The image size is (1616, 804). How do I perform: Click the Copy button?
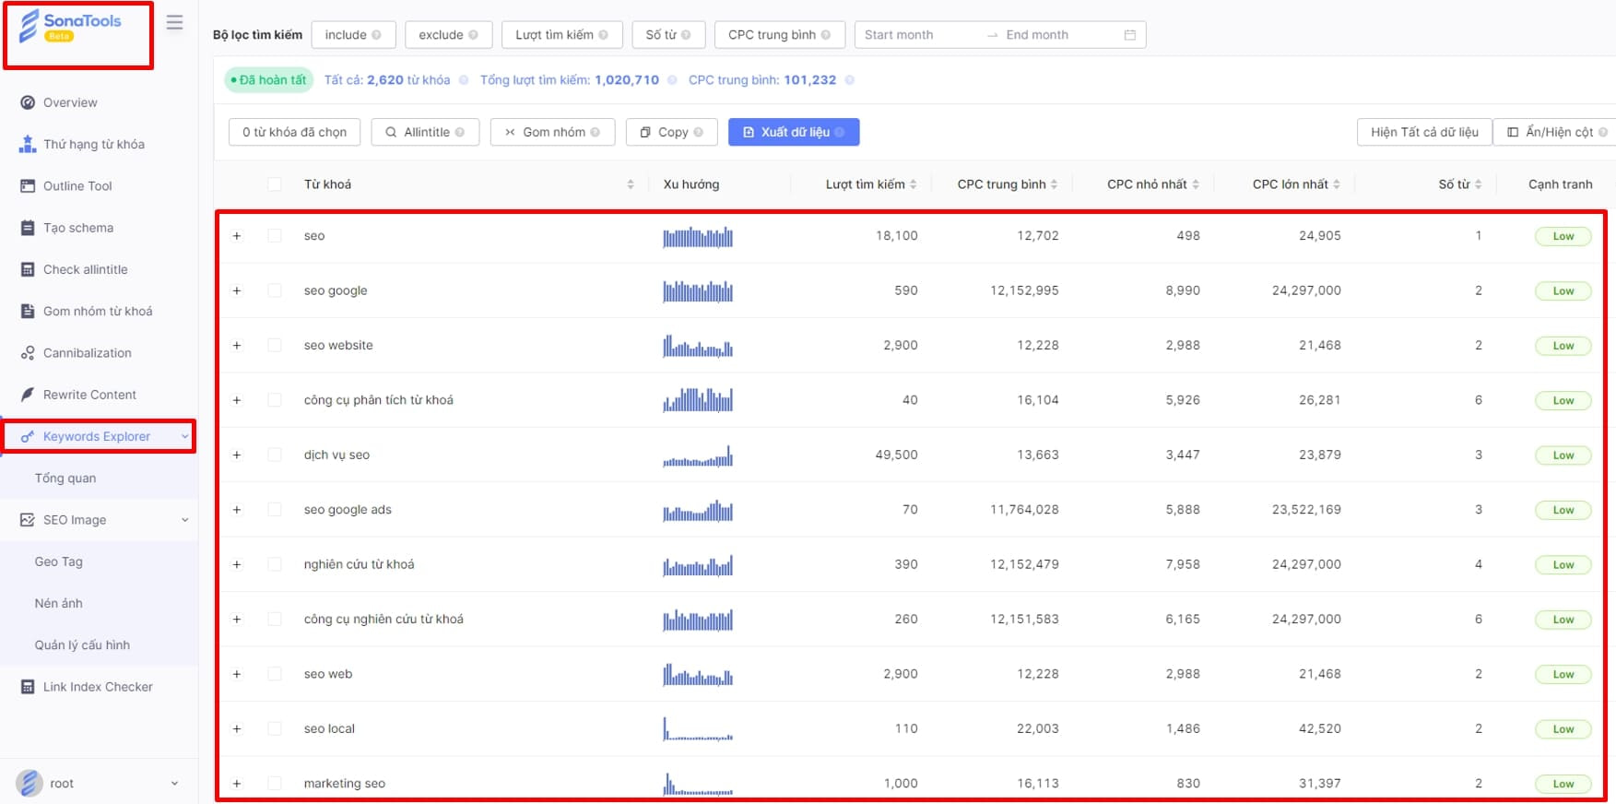click(x=672, y=132)
